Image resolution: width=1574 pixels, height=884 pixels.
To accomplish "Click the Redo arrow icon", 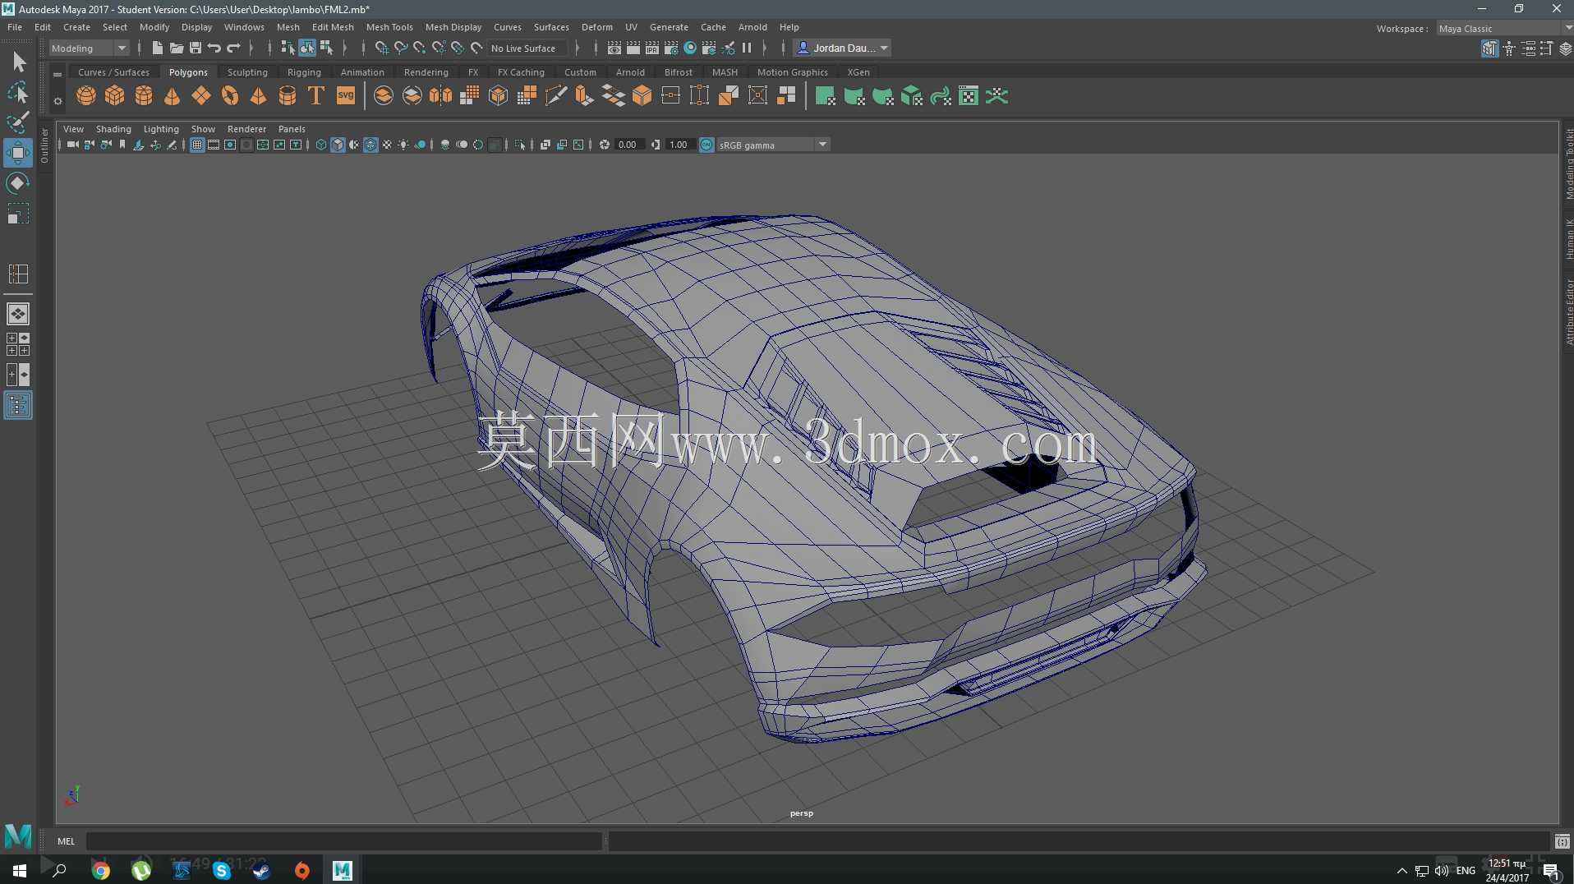I will tap(234, 48).
